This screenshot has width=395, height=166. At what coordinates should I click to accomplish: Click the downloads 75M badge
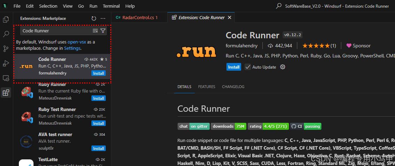click(x=228, y=126)
